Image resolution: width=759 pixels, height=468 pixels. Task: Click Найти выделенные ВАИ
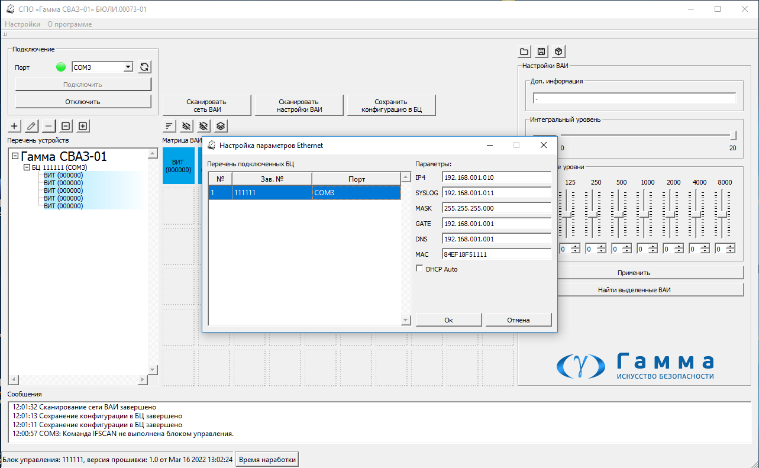coord(634,290)
